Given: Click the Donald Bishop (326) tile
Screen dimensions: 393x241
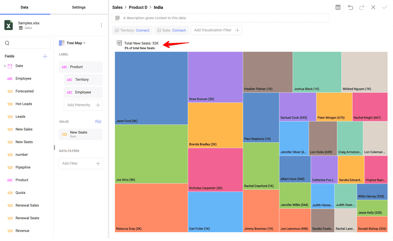Looking at the screenshot, I should pos(372,224).
